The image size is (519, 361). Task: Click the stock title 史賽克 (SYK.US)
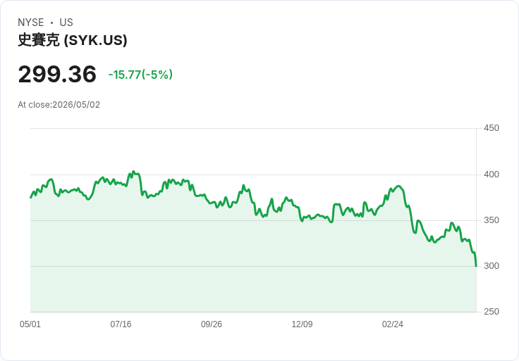coord(72,40)
